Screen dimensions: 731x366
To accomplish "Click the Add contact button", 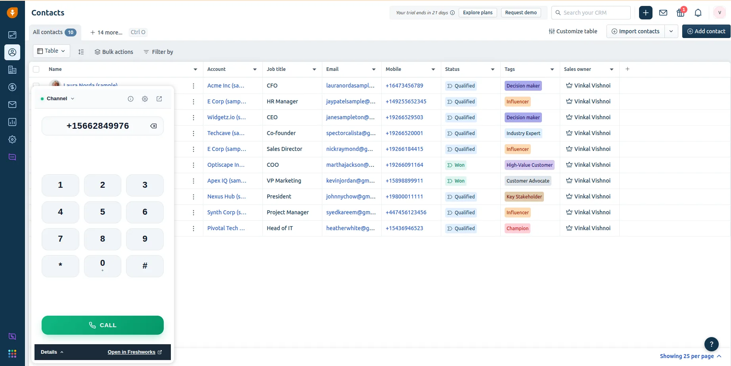I will [x=706, y=31].
